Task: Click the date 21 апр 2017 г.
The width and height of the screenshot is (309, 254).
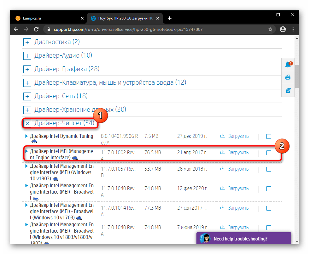Action: 192,152
